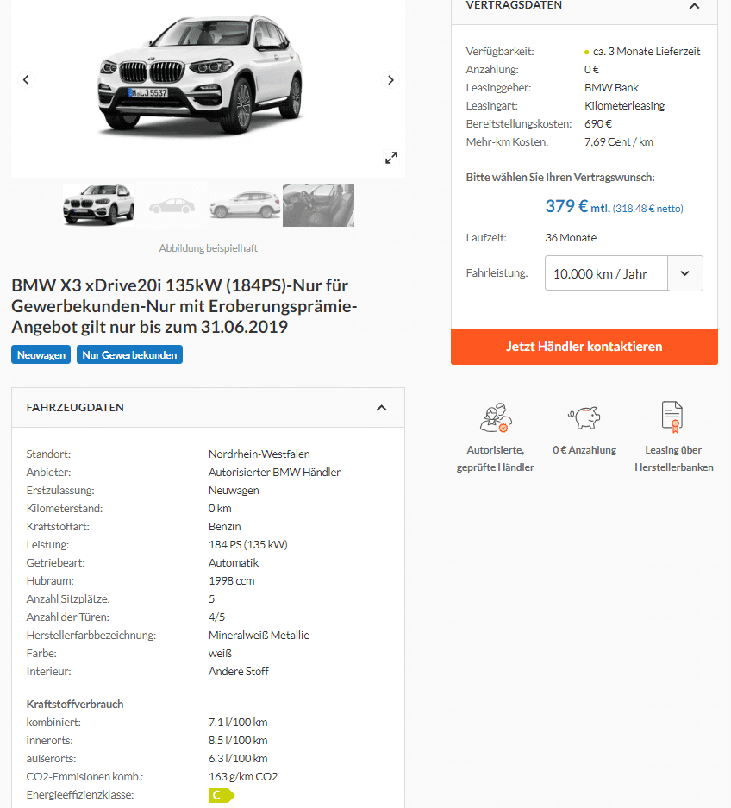Screen dimensions: 731x808
Task: Click the 379 € monthly price text
Action: pyautogui.click(x=566, y=207)
